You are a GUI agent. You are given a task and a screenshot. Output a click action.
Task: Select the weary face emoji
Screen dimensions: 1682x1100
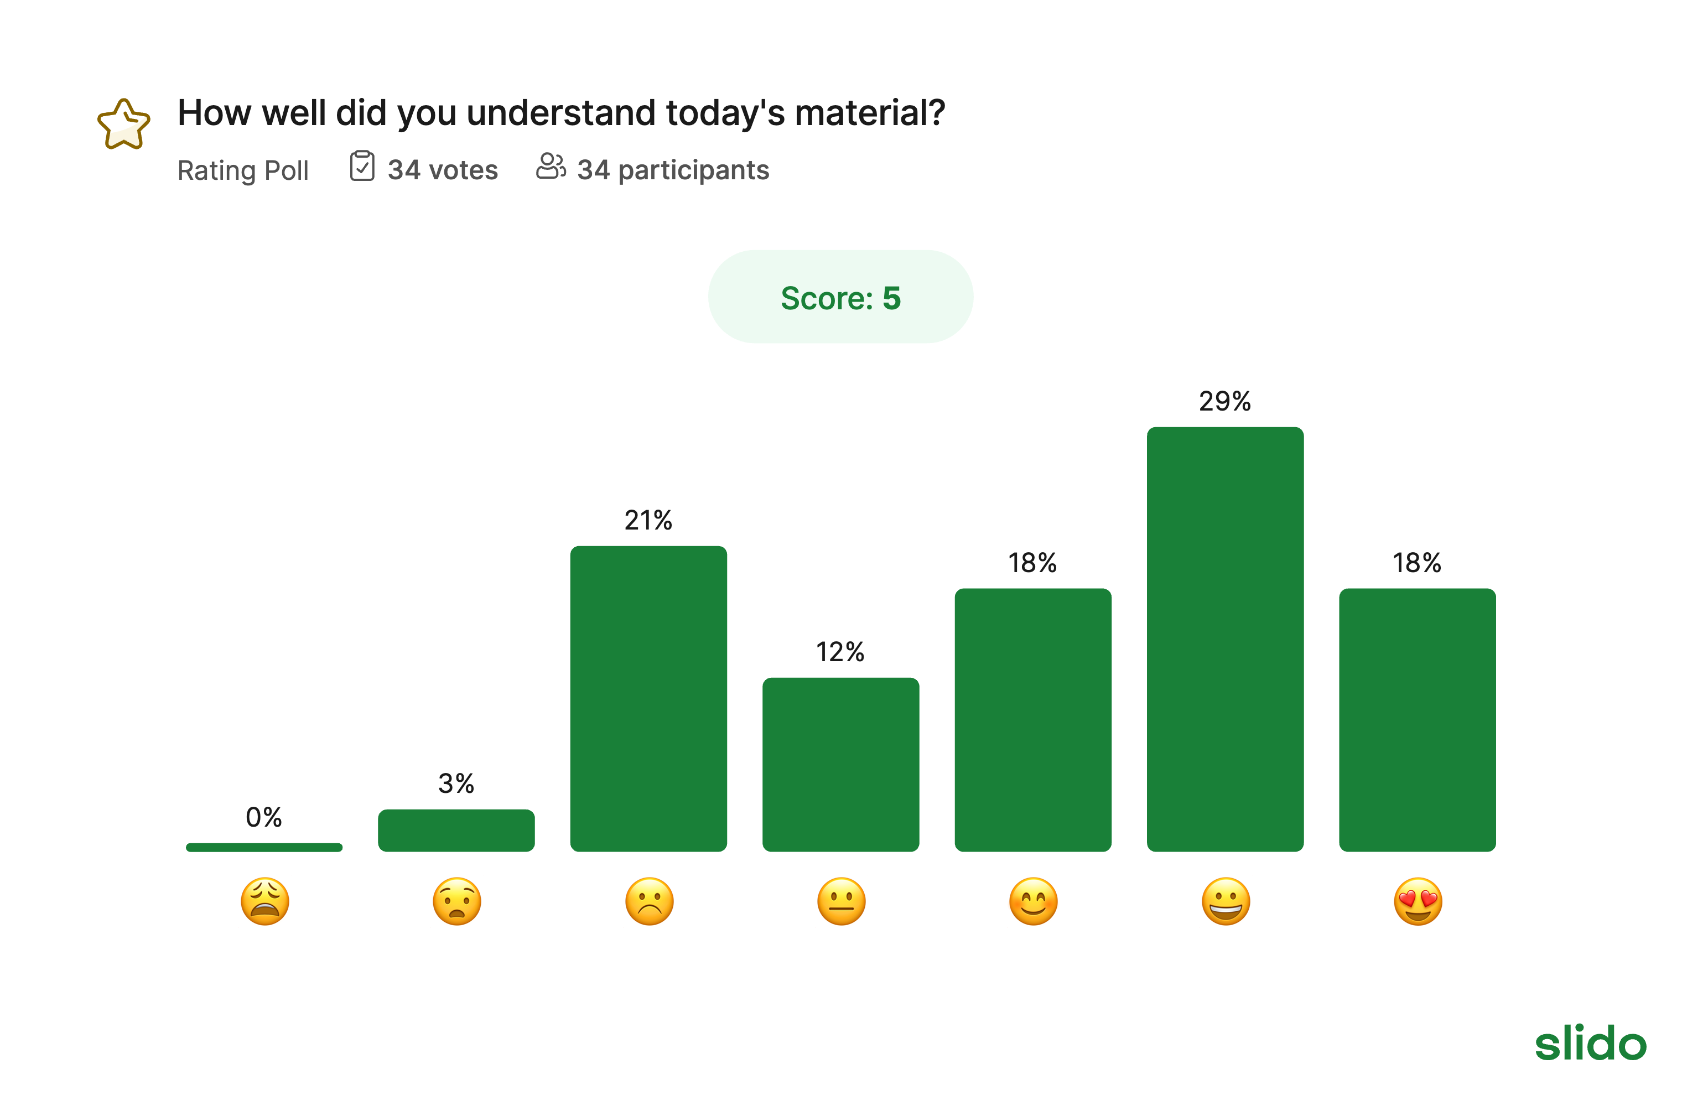point(265,901)
